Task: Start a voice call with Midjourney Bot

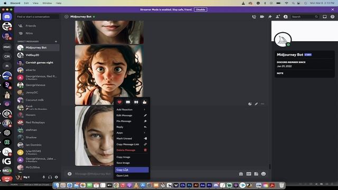Action: click(x=254, y=16)
